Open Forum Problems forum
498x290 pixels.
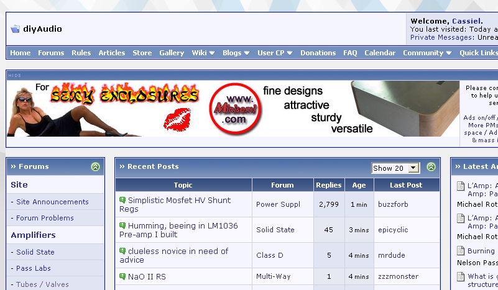point(45,218)
